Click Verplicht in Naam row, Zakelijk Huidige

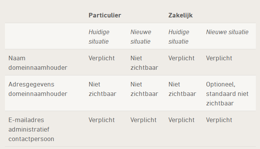pyautogui.click(x=181, y=58)
